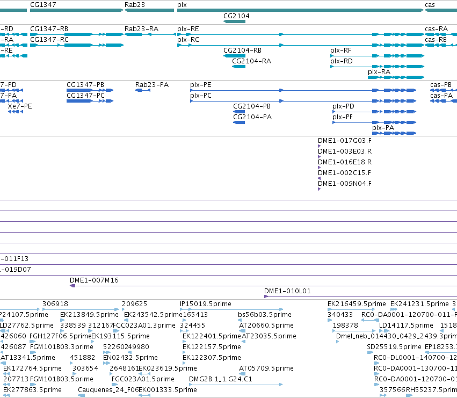This screenshot has height=398, width=457.
Task: Click the cas gene label at top right
Action: (x=430, y=5)
